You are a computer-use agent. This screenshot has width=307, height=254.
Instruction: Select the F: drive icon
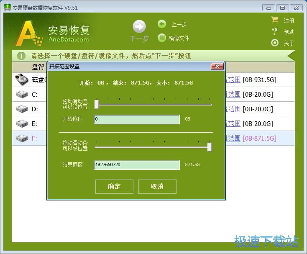(22, 138)
